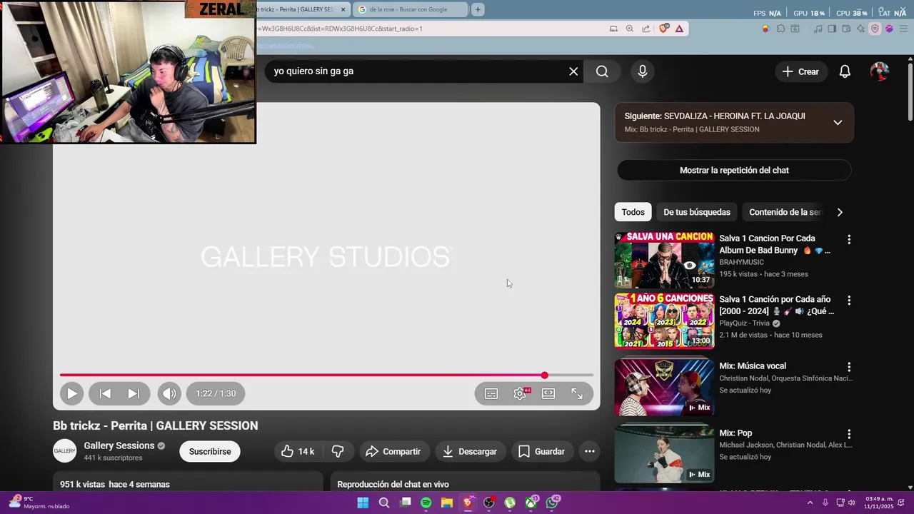Share the video with Compartir
The image size is (914, 514).
[393, 451]
